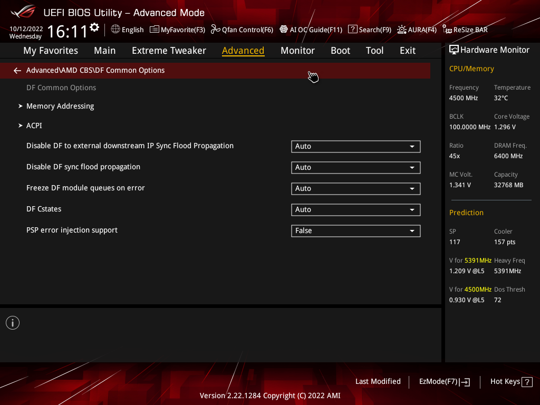The image size is (540, 405).
Task: Switch to My Favorites tab
Action: 51,51
